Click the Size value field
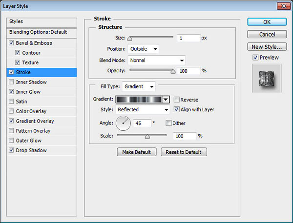Screen dimensions: 293x223 pyautogui.click(x=188, y=38)
